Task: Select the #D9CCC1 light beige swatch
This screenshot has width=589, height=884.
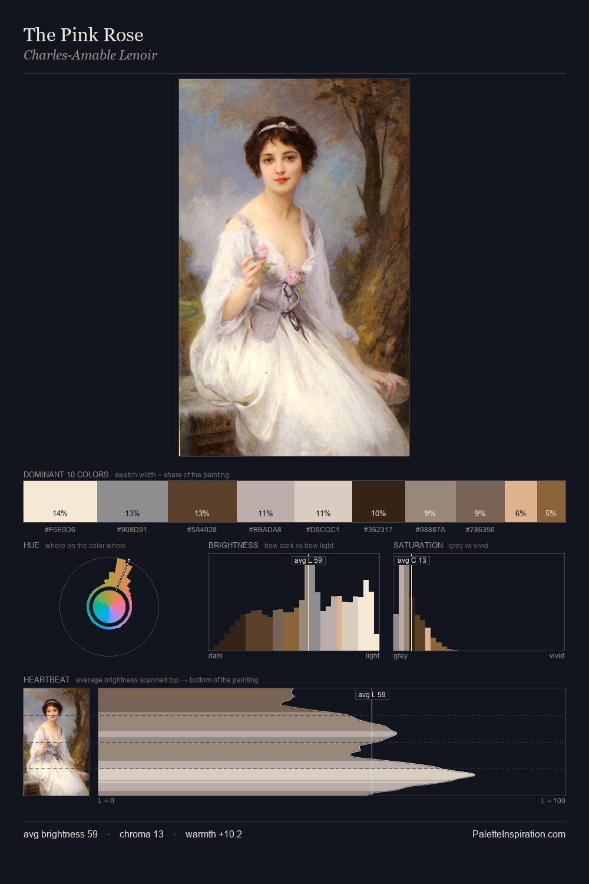Action: [x=323, y=502]
